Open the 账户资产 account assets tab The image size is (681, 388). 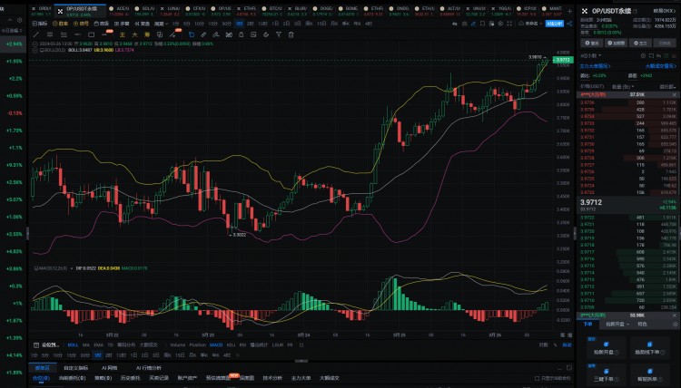[x=187, y=378]
